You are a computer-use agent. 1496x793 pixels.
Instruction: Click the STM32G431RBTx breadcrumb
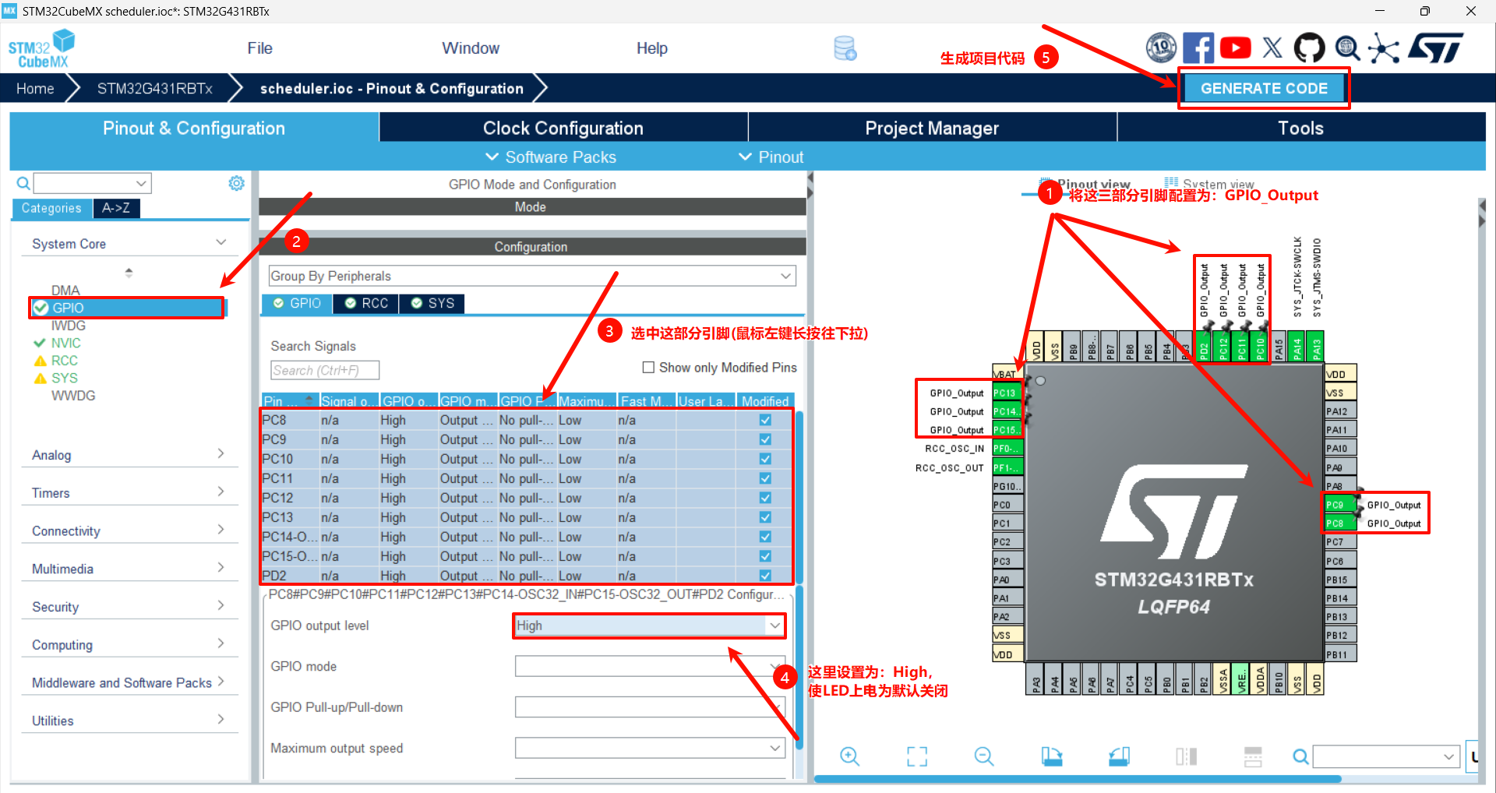(x=155, y=89)
